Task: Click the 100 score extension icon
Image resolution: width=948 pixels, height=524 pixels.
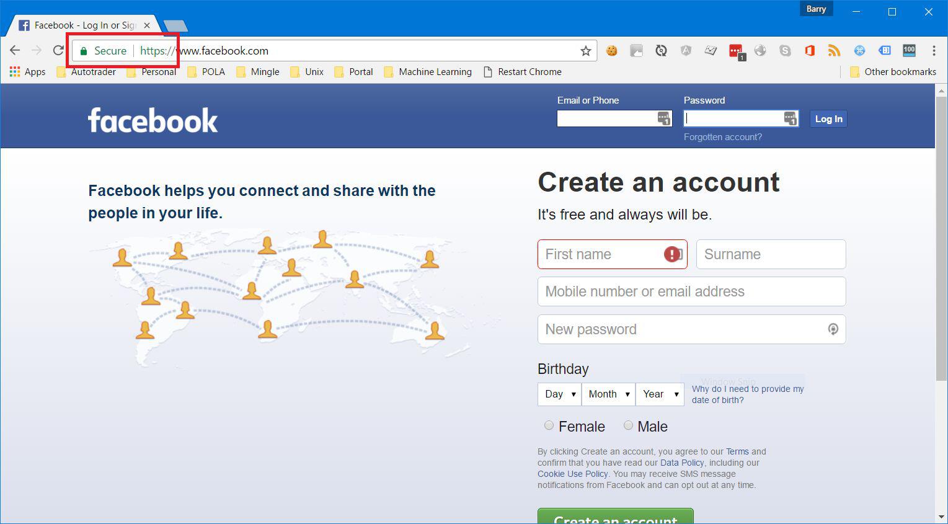Action: 909,51
